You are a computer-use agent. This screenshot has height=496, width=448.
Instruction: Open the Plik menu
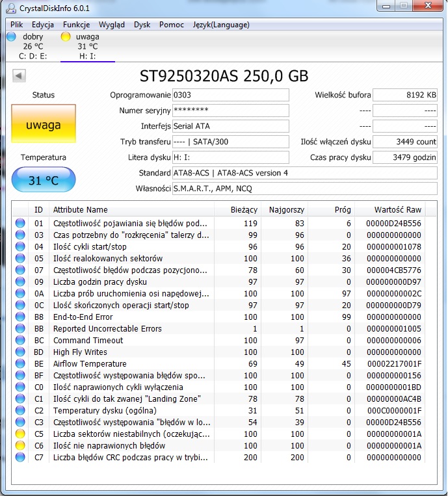click(x=17, y=25)
